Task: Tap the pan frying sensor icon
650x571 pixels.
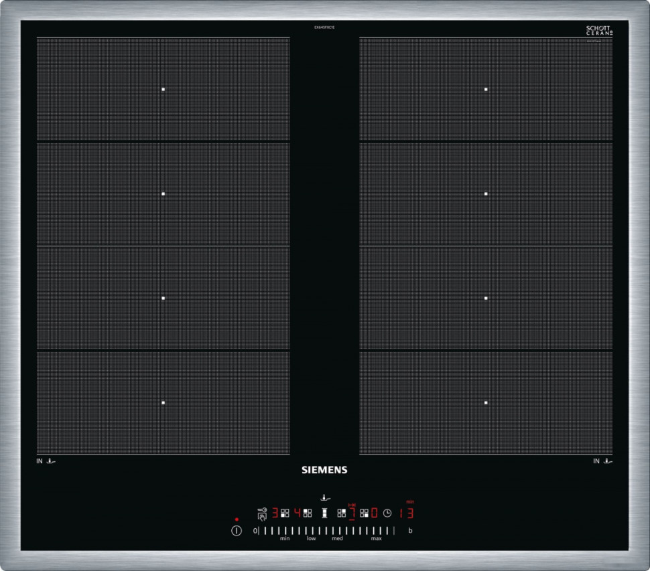Action: point(325,497)
